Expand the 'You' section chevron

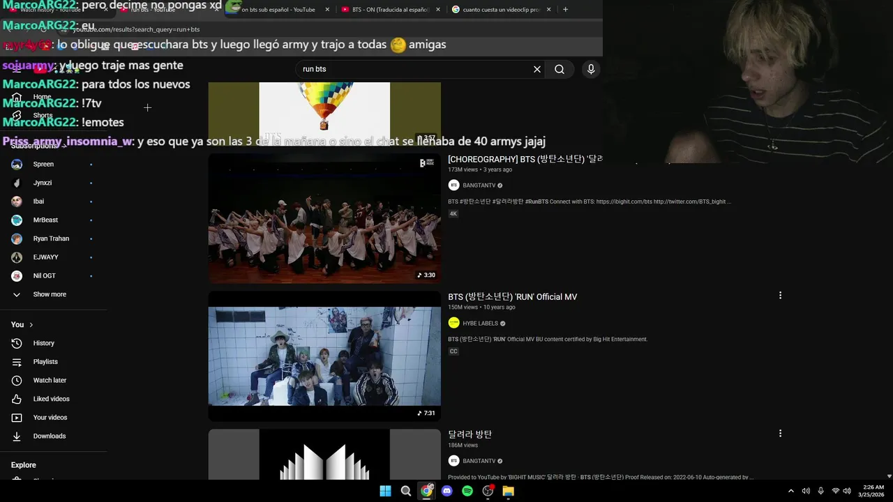[31, 325]
